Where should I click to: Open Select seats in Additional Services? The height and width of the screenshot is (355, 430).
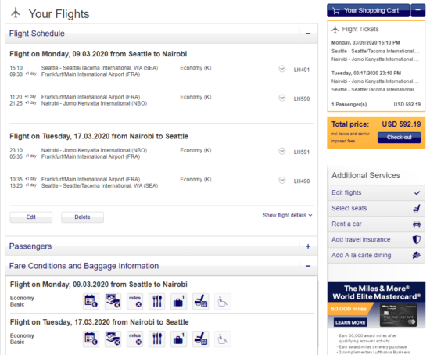(x=376, y=208)
